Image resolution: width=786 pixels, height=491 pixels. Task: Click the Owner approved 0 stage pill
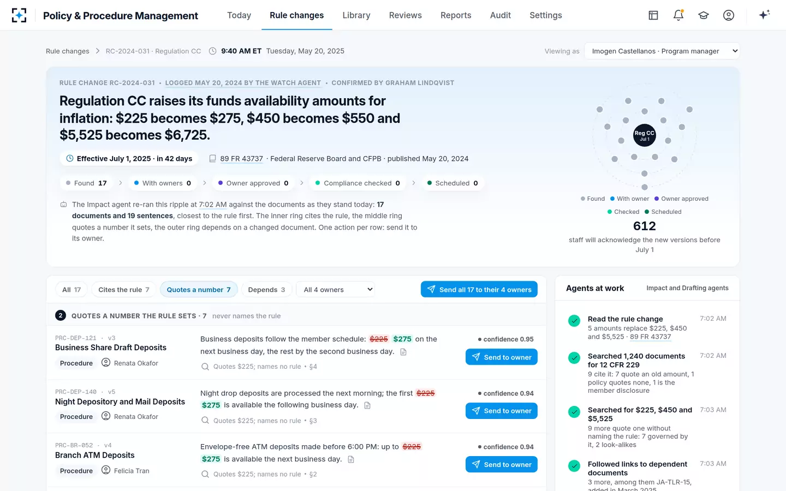(253, 183)
